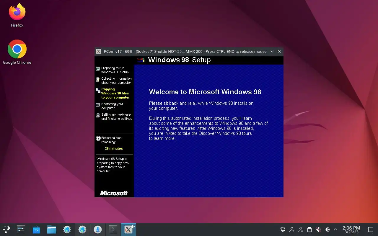Open the notifications bell tray icon
The width and height of the screenshot is (378, 236).
283,230
